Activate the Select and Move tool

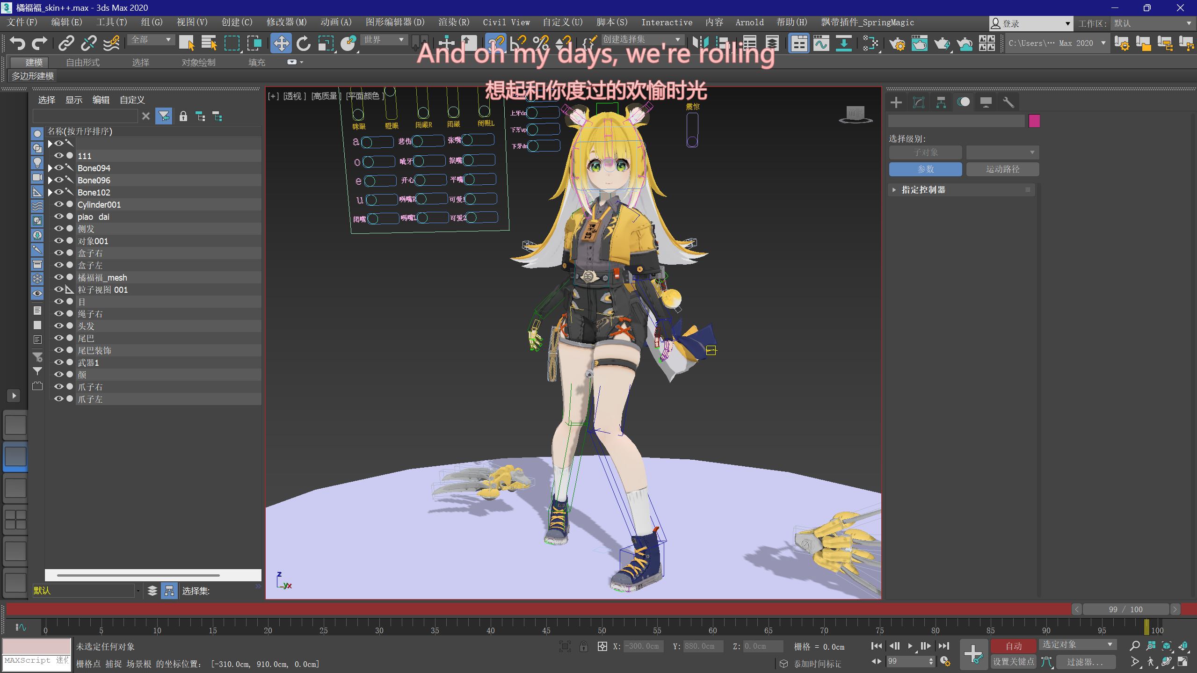coord(281,43)
